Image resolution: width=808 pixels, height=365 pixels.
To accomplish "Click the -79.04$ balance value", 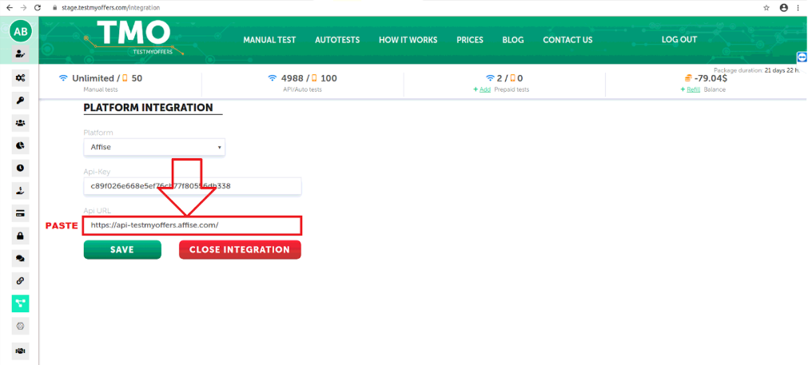I will (711, 78).
